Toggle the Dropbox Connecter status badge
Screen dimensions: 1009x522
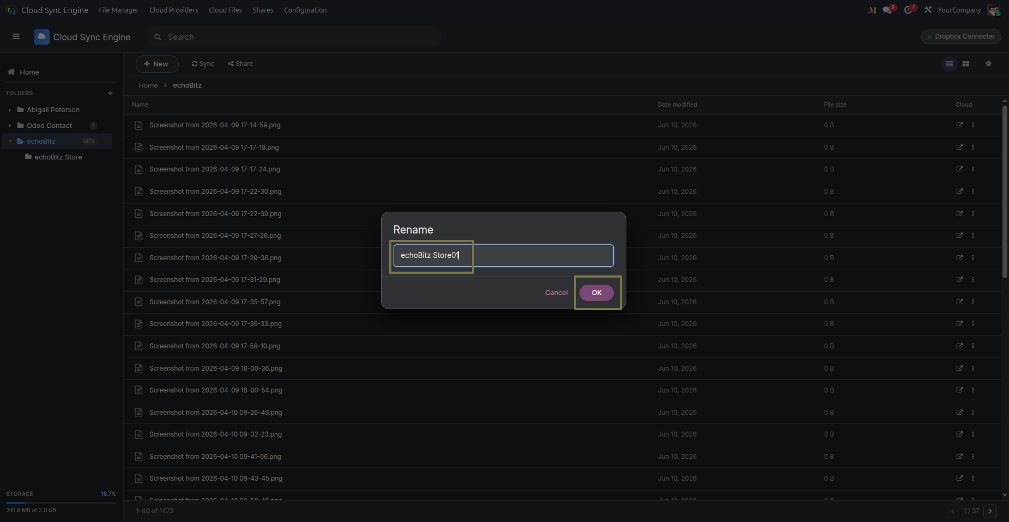tap(961, 36)
